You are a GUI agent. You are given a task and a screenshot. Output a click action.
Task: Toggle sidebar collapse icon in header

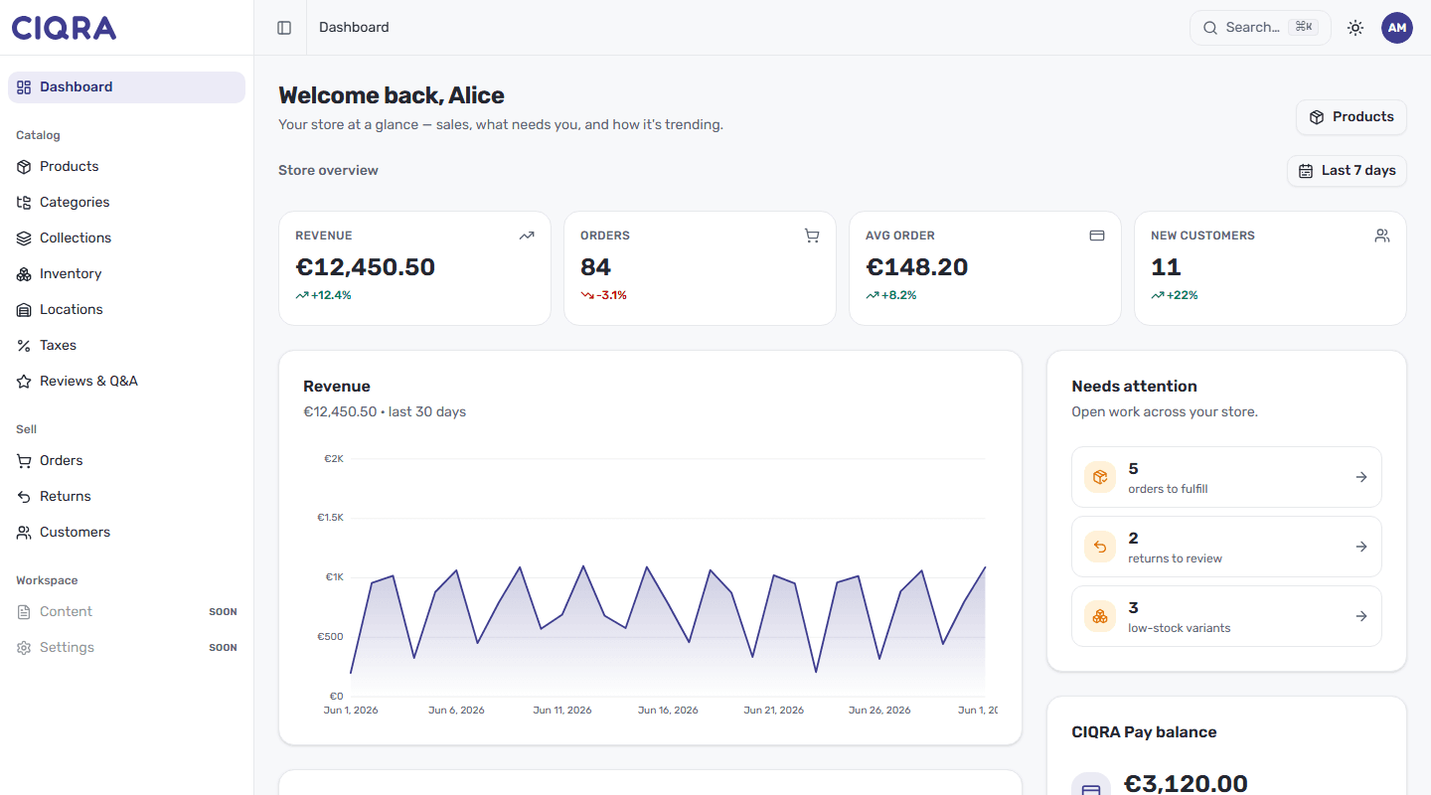(284, 28)
